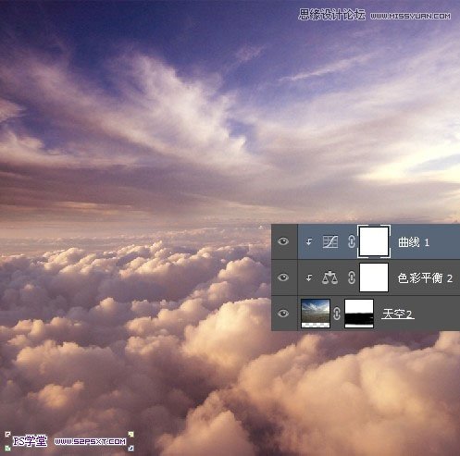Click the mask link icon on 色彩平衡 2
The image size is (460, 456).
coord(352,277)
